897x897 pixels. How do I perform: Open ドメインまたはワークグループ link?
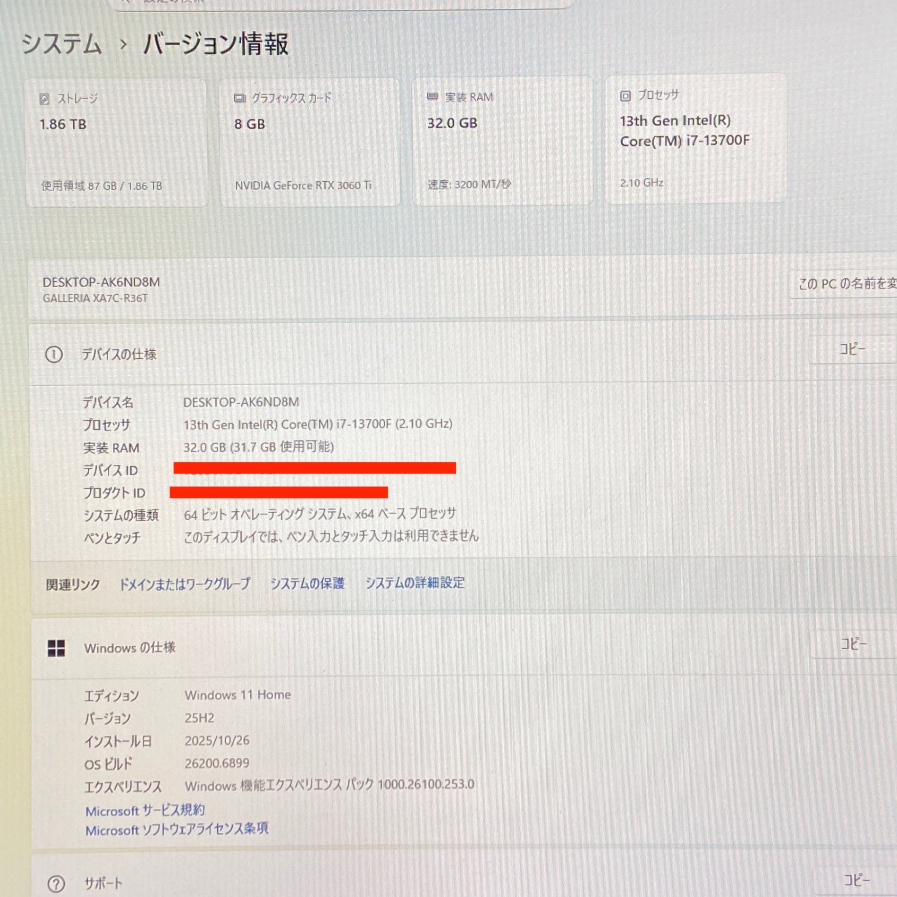(185, 584)
